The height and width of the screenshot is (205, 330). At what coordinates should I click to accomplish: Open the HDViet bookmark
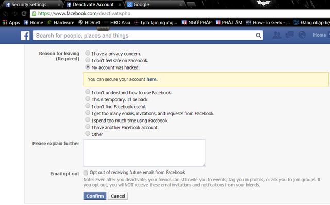tap(89, 22)
